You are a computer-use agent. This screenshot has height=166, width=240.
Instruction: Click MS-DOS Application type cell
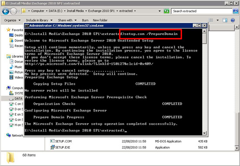point(168,141)
